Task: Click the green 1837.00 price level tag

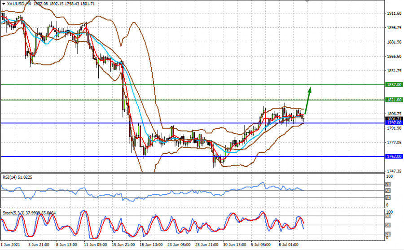Action: (x=393, y=84)
